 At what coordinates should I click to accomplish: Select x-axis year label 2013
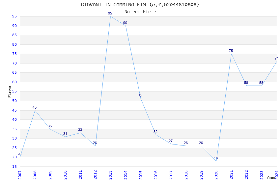point(111,175)
